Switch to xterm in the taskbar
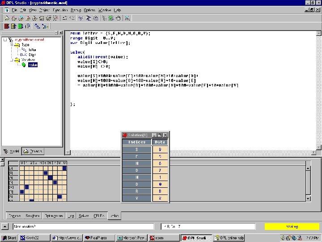 click(164, 238)
